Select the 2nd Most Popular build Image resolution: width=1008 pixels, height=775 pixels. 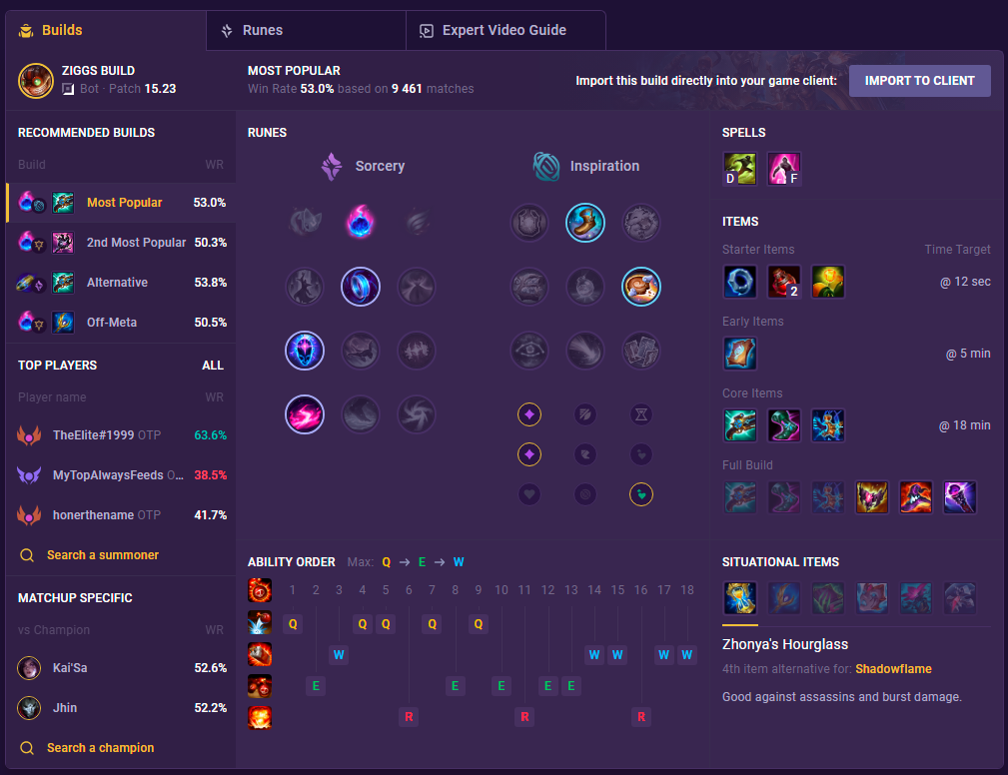(x=121, y=243)
